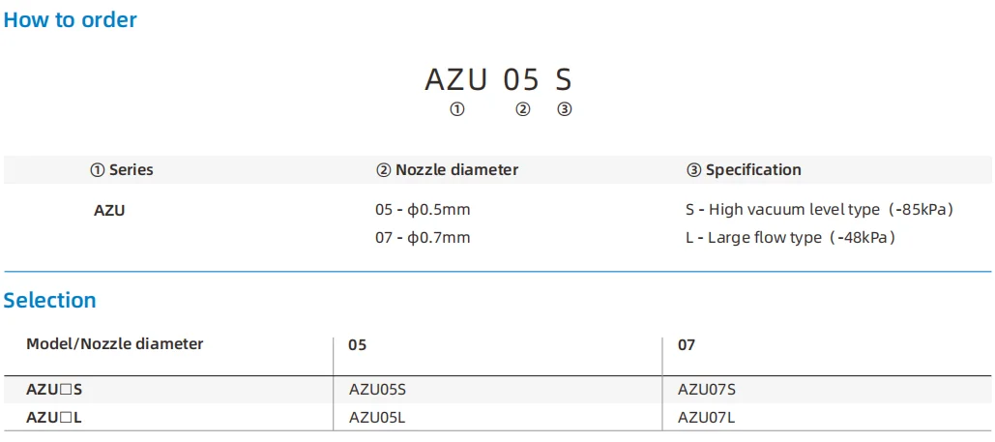Select the S high vacuum level type line

pyautogui.click(x=819, y=209)
